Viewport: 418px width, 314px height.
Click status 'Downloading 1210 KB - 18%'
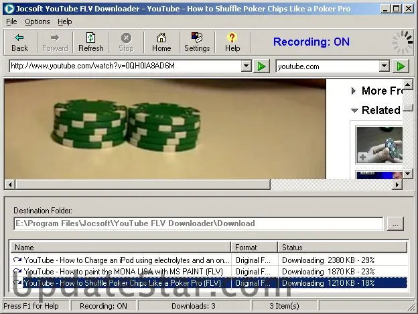click(x=328, y=283)
